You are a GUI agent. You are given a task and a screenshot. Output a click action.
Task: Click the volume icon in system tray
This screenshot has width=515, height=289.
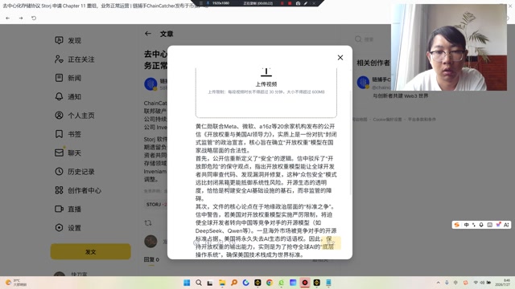pyautogui.click(x=482, y=283)
